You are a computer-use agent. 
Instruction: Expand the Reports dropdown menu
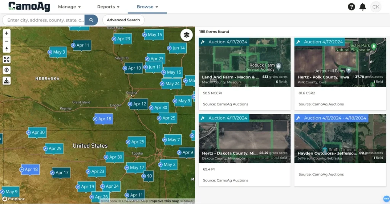109,7
